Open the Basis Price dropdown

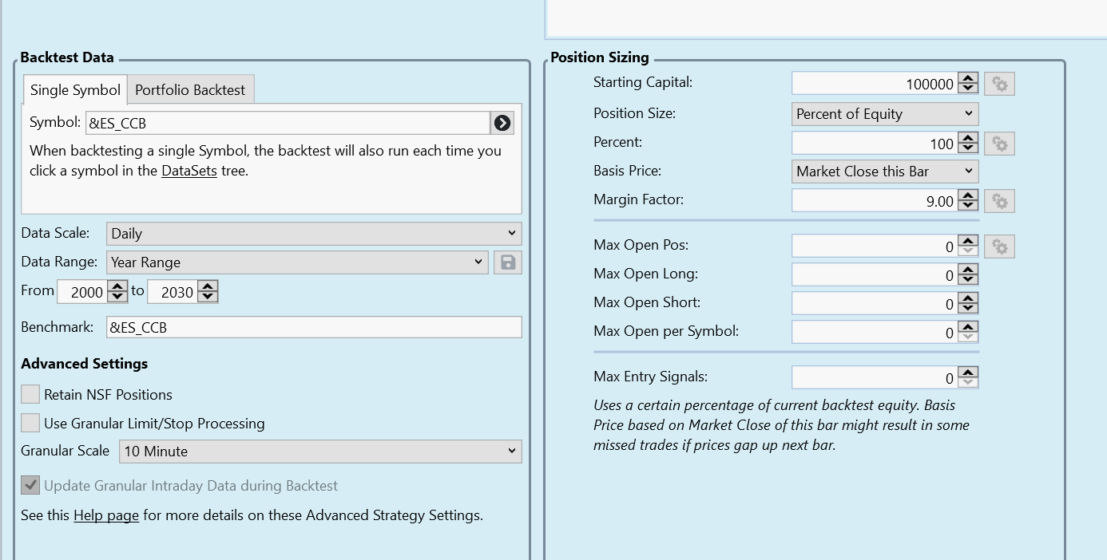884,172
